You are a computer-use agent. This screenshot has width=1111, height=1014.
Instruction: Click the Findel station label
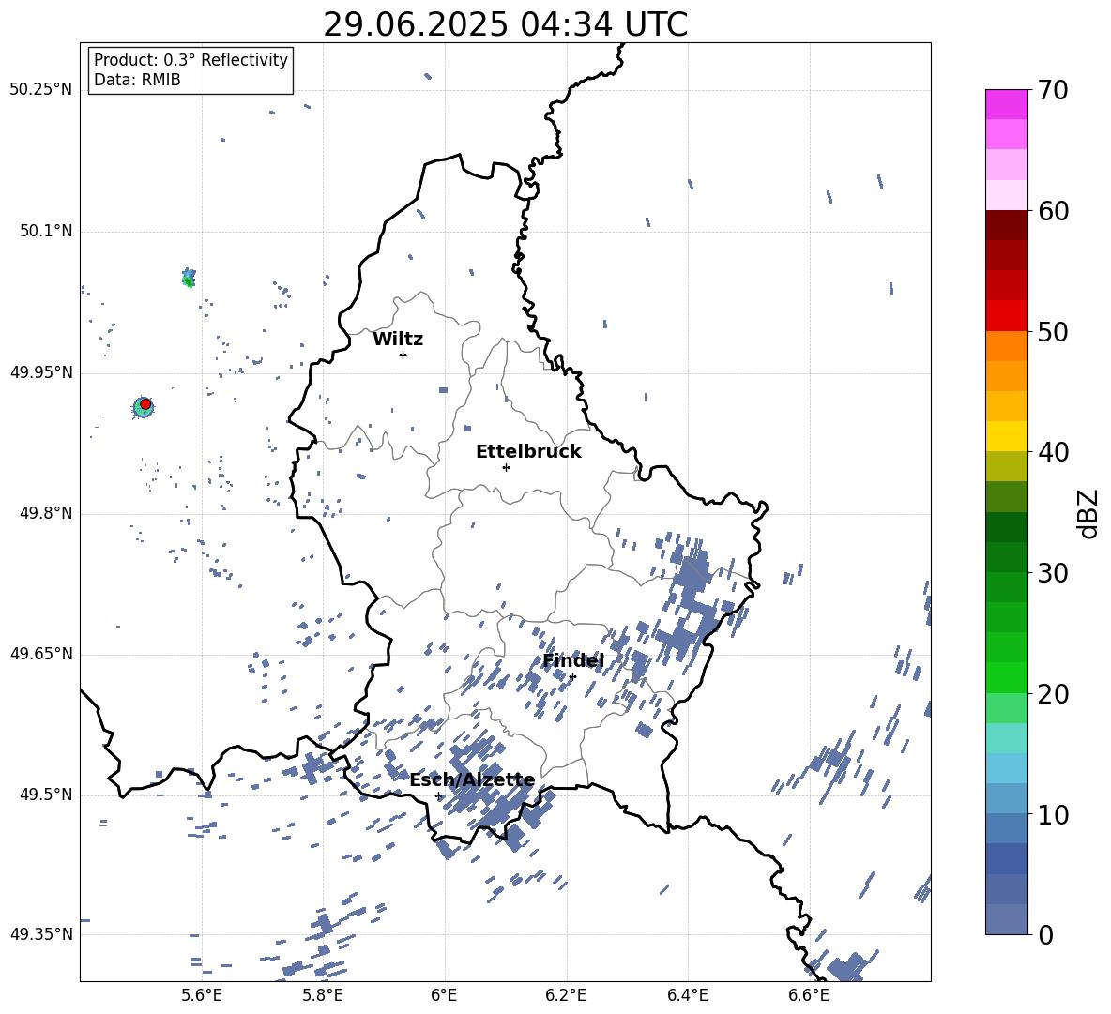click(573, 660)
